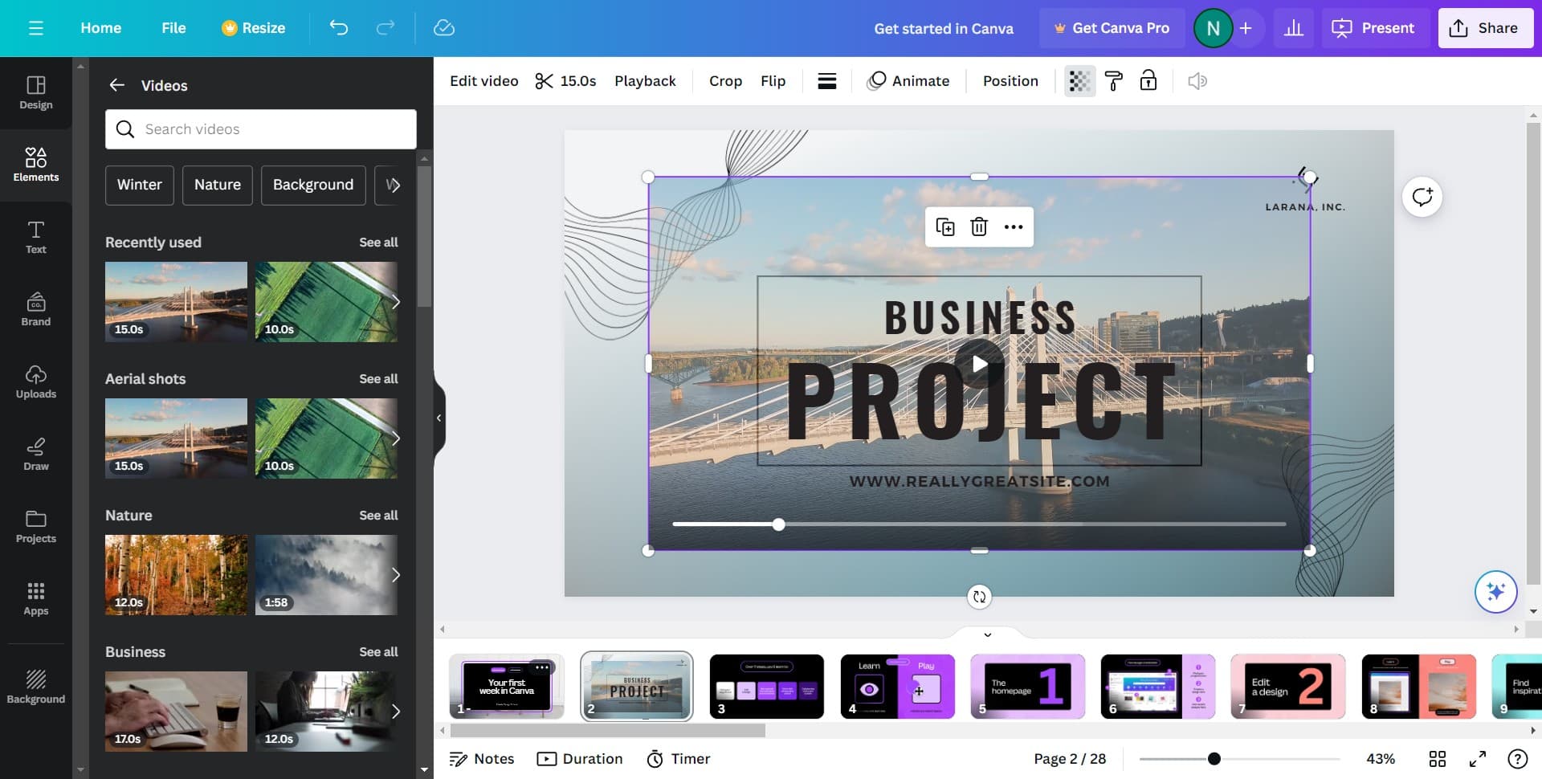Toggle the video volume speaker icon
The width and height of the screenshot is (1542, 779).
pos(1197,81)
